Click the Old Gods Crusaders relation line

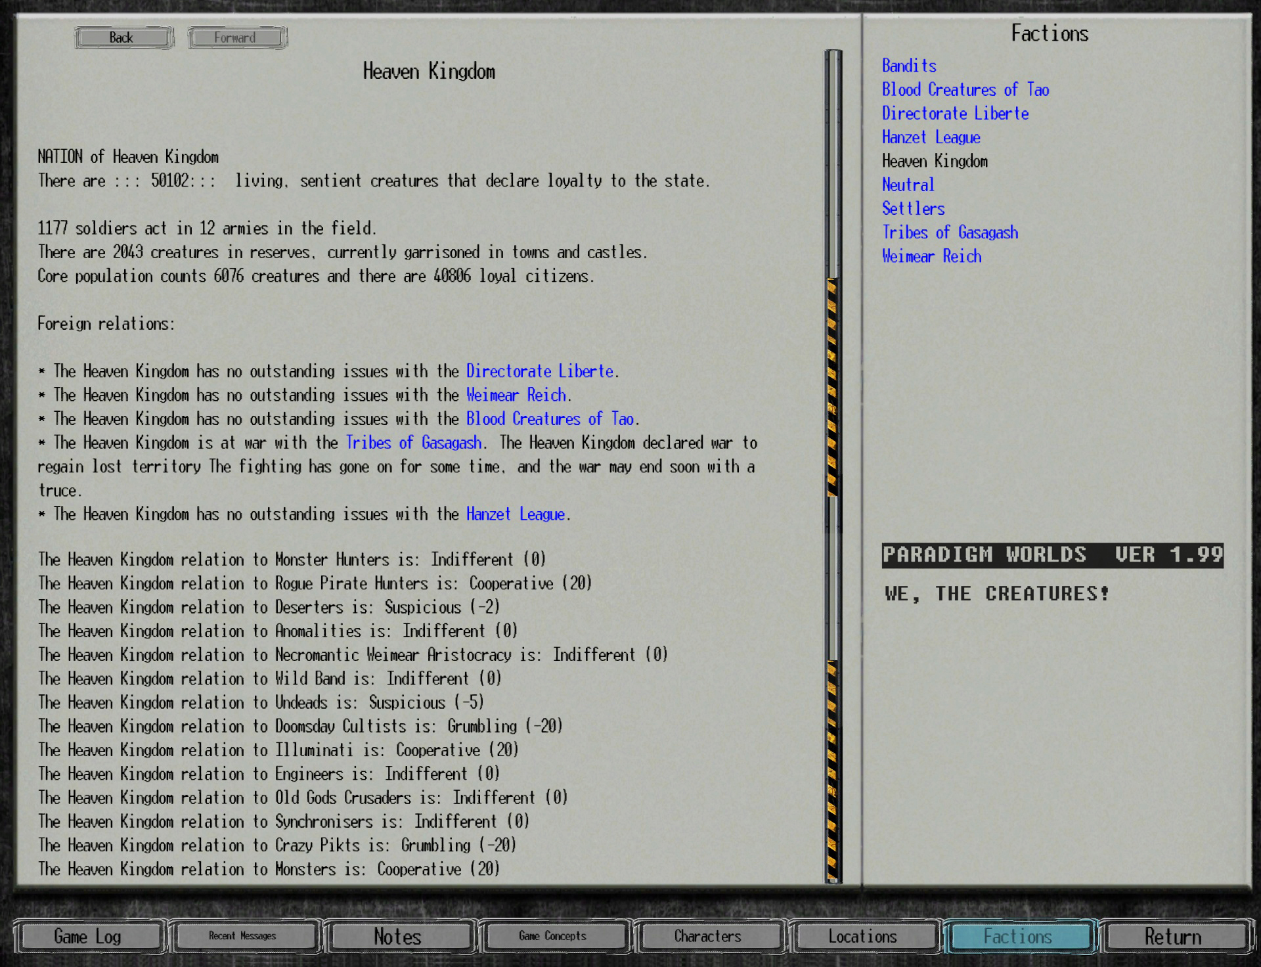click(303, 798)
